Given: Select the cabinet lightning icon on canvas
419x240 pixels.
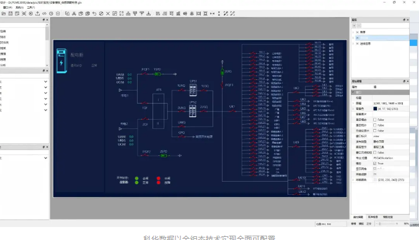Looking at the screenshot, I should 61,61.
